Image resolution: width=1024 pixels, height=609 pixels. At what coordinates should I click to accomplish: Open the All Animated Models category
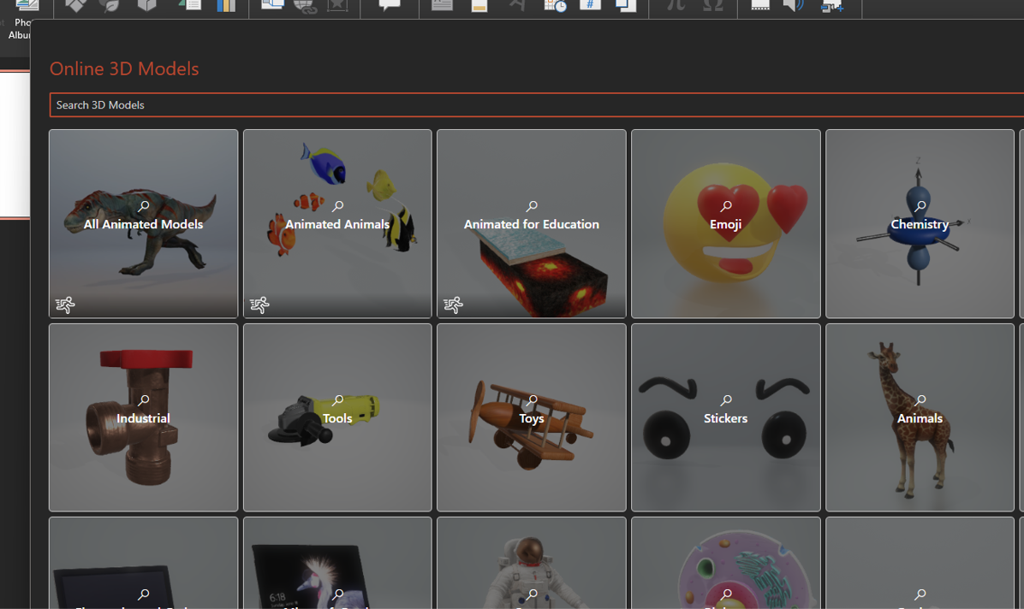pyautogui.click(x=143, y=223)
